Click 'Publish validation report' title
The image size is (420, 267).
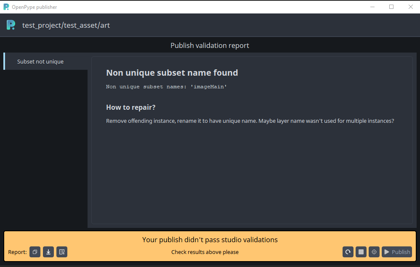210,45
